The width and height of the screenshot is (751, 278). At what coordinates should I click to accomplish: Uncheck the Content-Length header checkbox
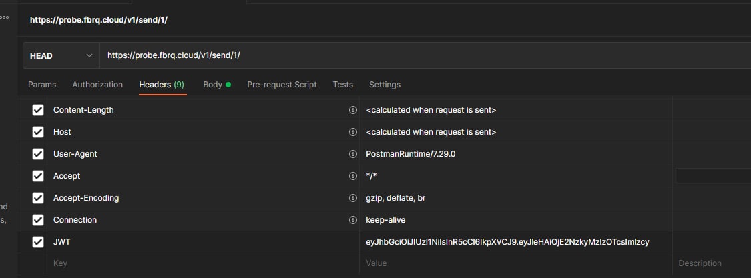point(38,110)
